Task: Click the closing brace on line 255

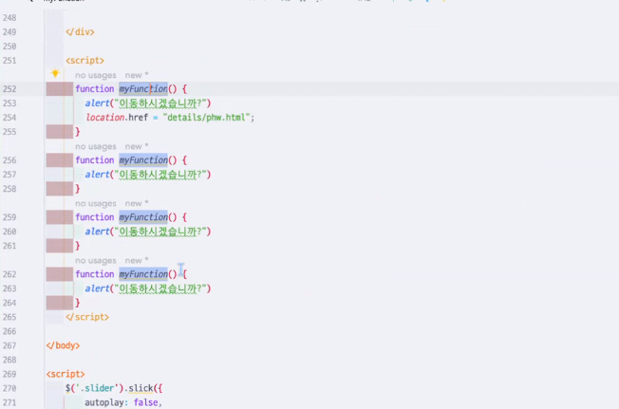Action: (x=78, y=131)
